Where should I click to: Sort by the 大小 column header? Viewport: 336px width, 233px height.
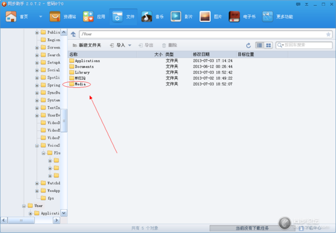151,54
